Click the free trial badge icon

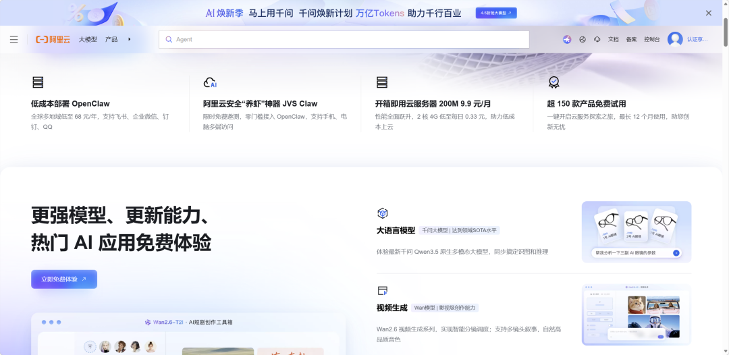(x=553, y=82)
